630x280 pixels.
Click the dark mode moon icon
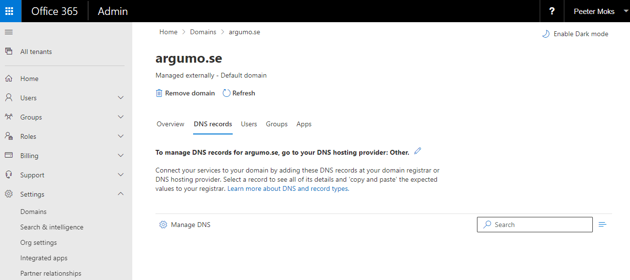[546, 34]
